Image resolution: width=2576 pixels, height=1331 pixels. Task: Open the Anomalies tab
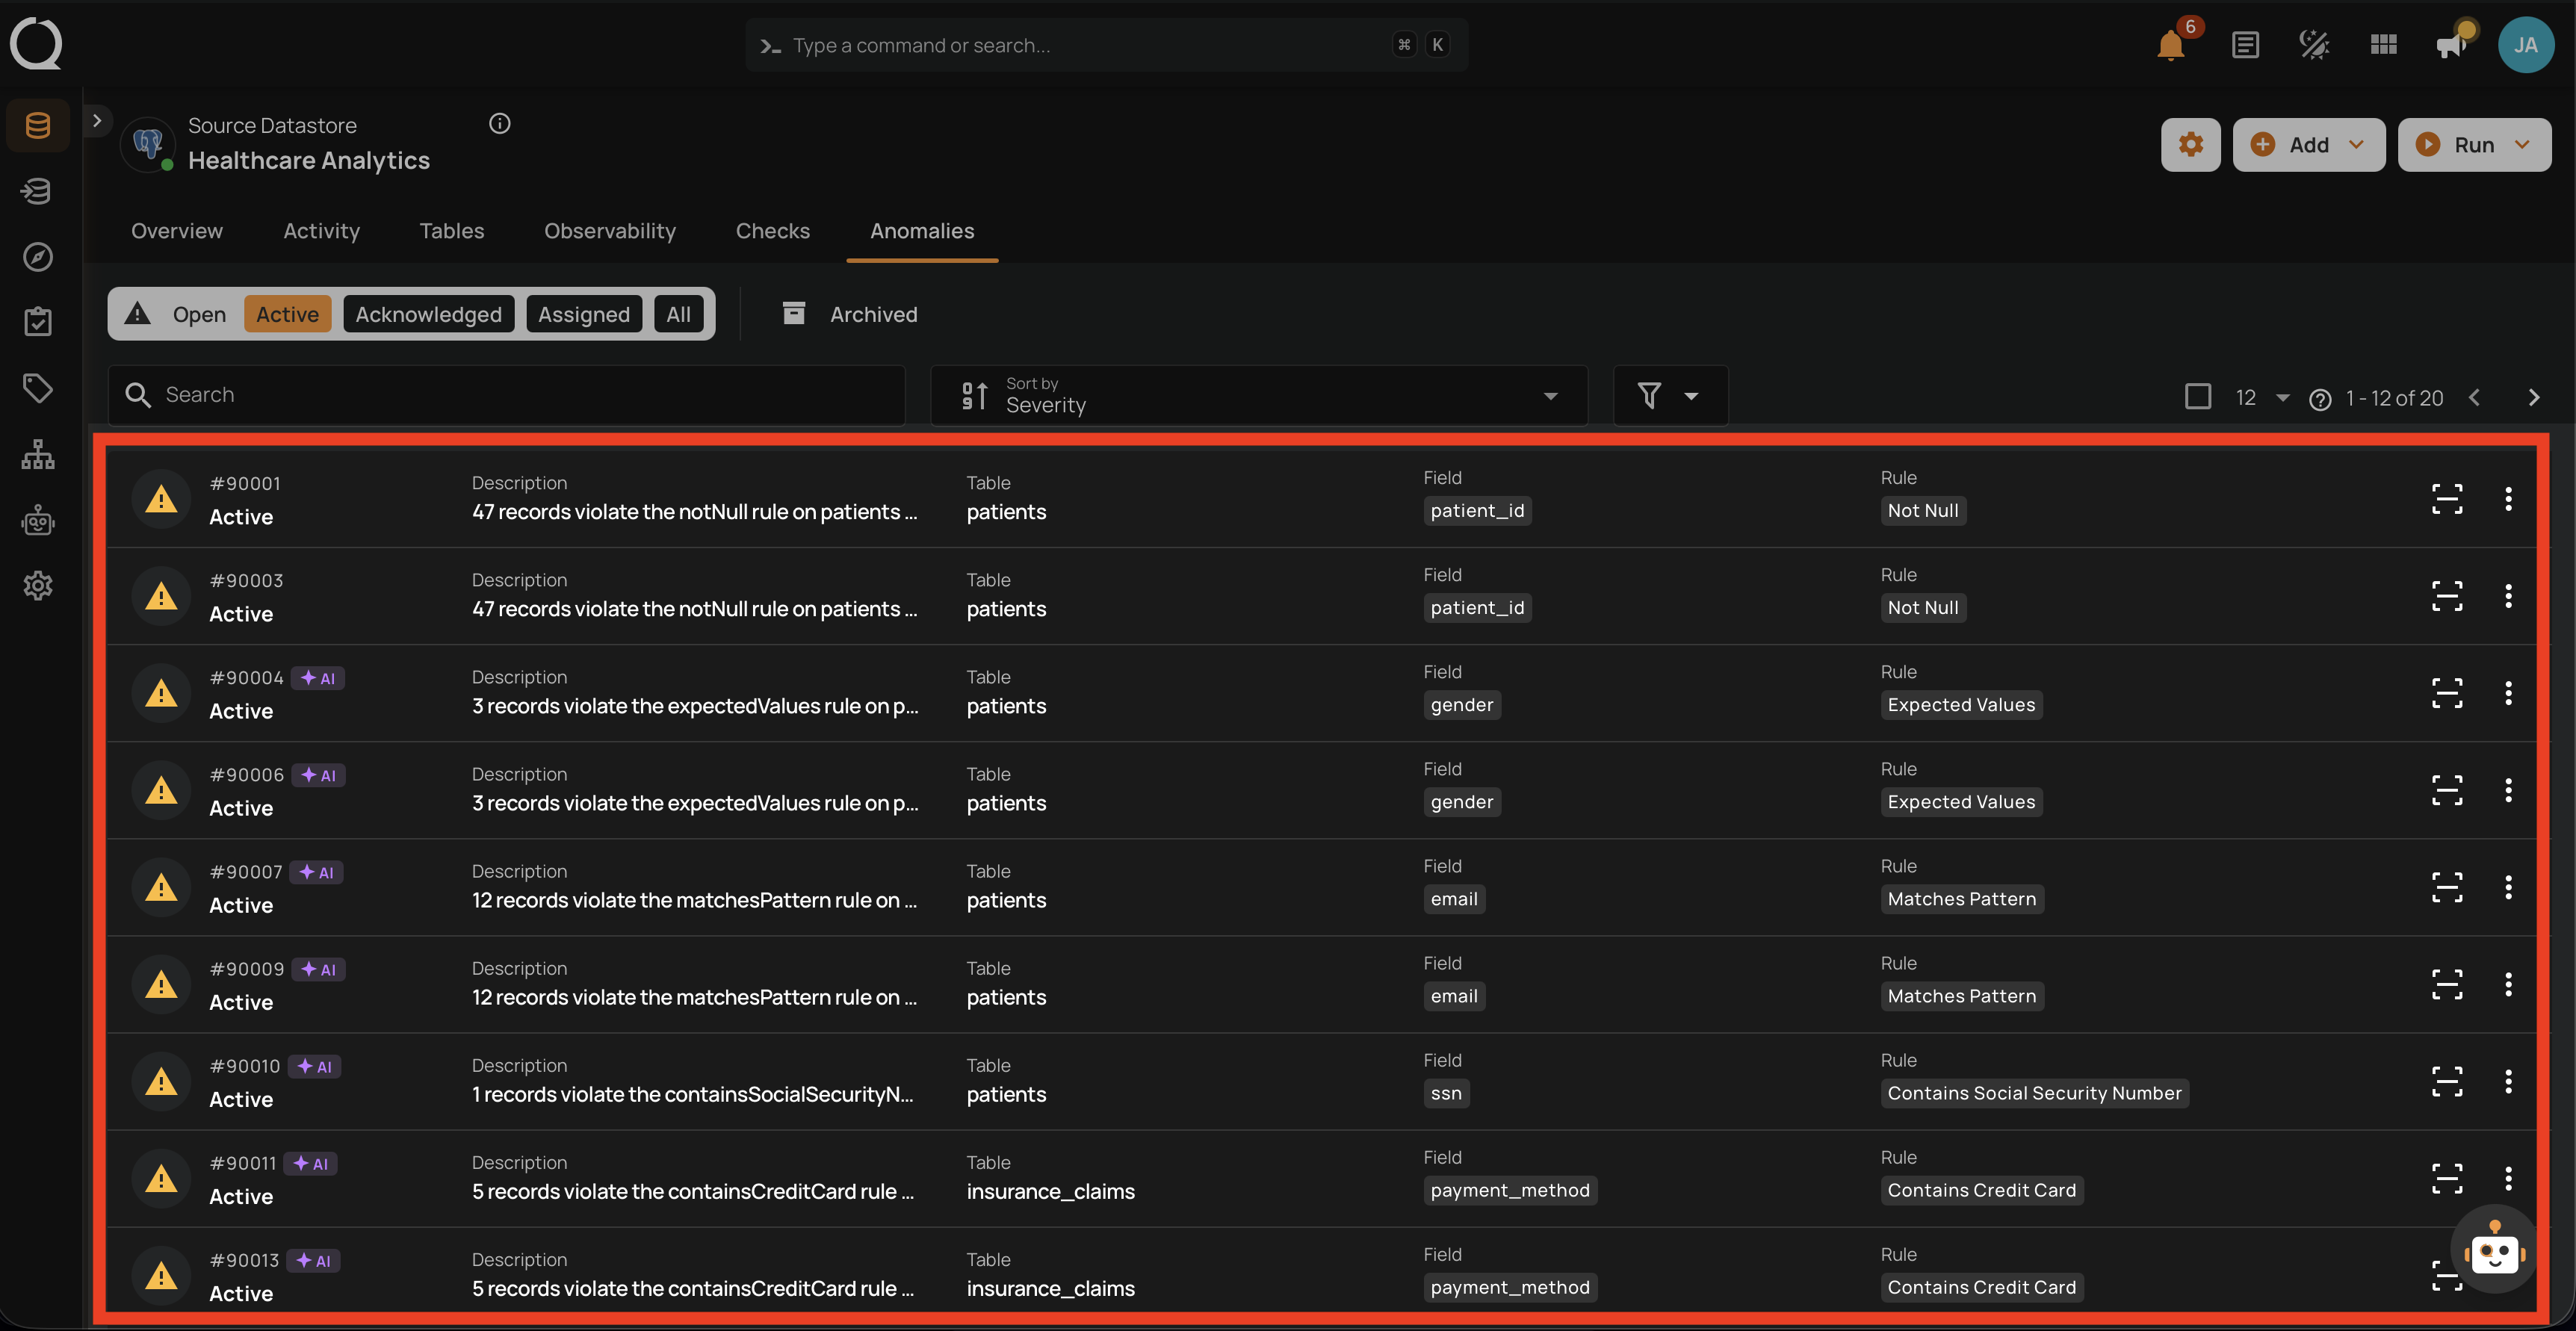pos(922,231)
